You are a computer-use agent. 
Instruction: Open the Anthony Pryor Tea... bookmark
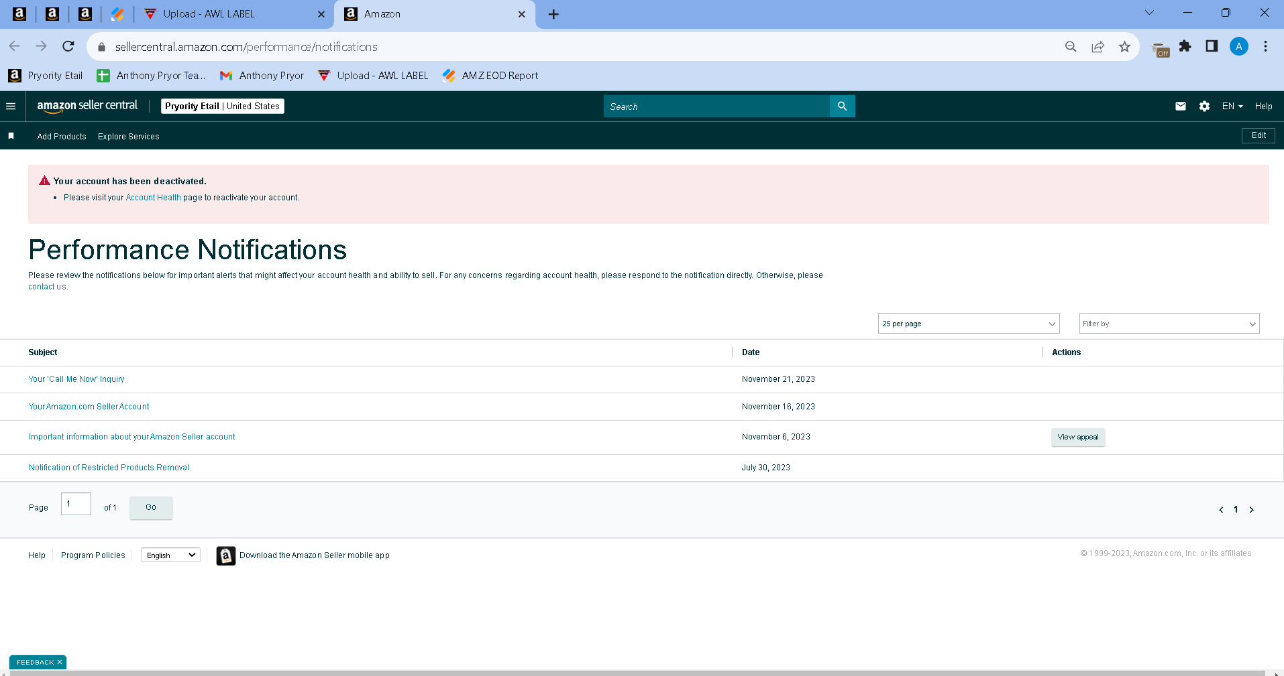tap(151, 76)
